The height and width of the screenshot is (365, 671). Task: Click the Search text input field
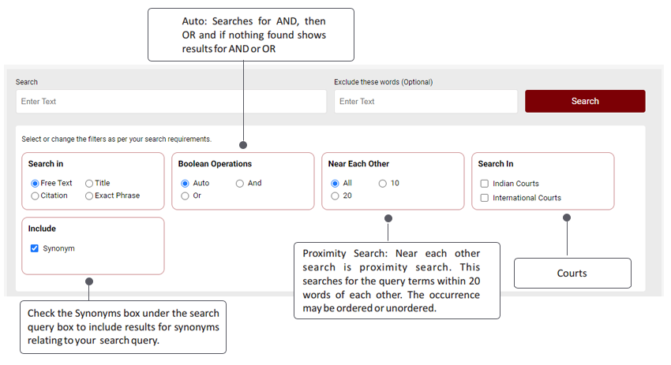coord(171,102)
